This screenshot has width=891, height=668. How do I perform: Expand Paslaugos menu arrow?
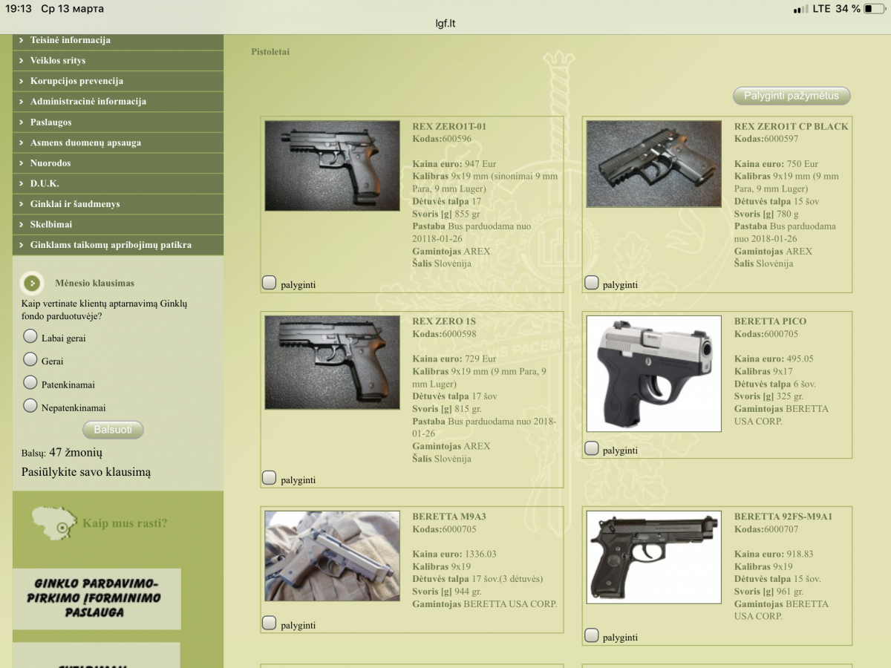pos(22,122)
